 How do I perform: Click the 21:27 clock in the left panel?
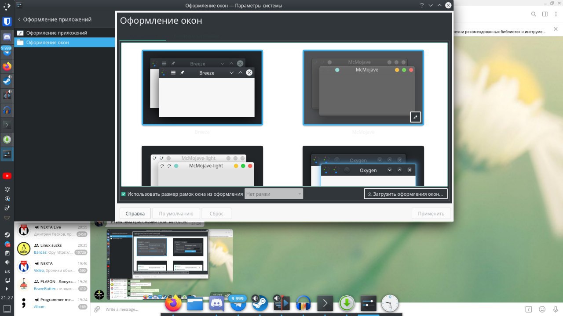click(7, 298)
